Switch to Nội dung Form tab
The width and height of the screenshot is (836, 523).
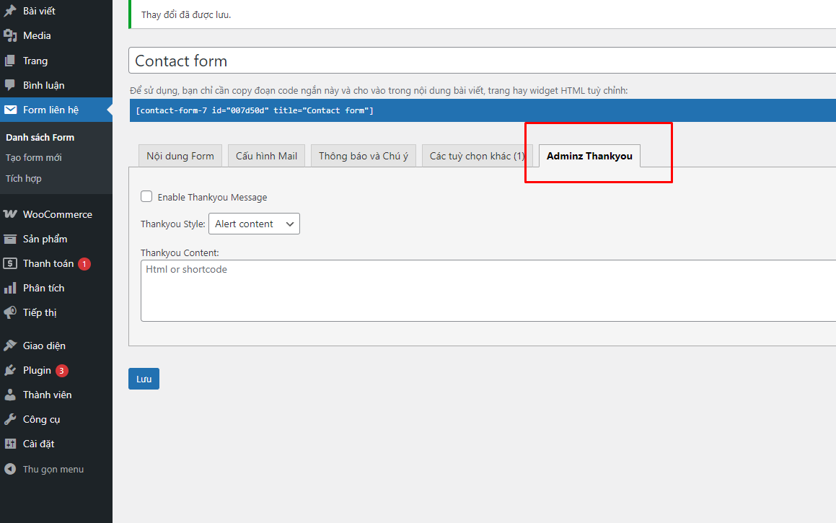[180, 156]
